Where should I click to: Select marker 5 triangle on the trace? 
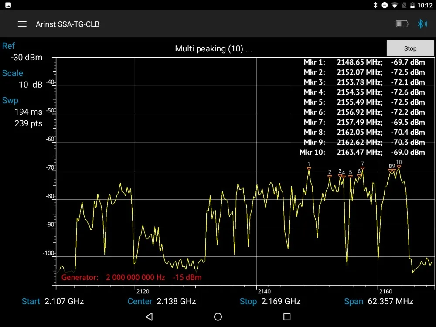coord(351,177)
